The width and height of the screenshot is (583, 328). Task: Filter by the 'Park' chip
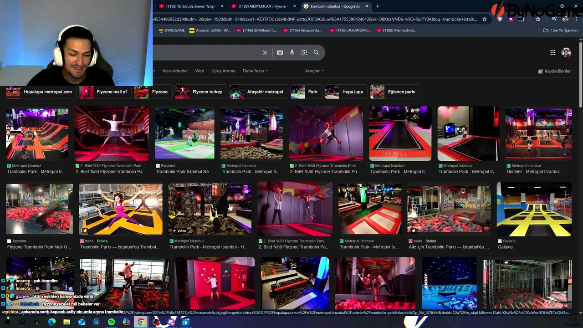pyautogui.click(x=306, y=92)
